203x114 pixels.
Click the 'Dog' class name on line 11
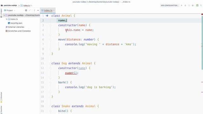click(64, 63)
